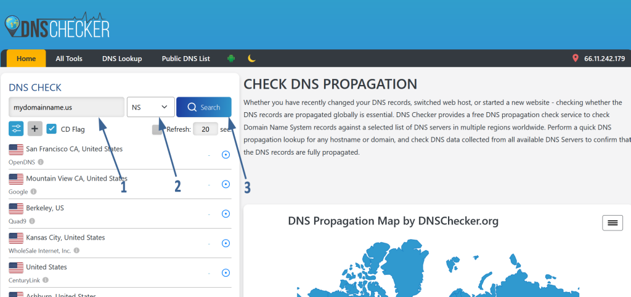Click the OpenDNS info icon

41,162
